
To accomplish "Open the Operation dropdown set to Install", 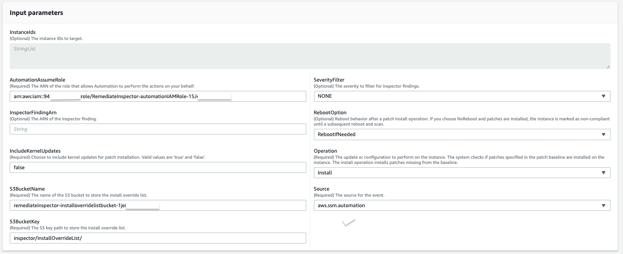I will (462, 172).
